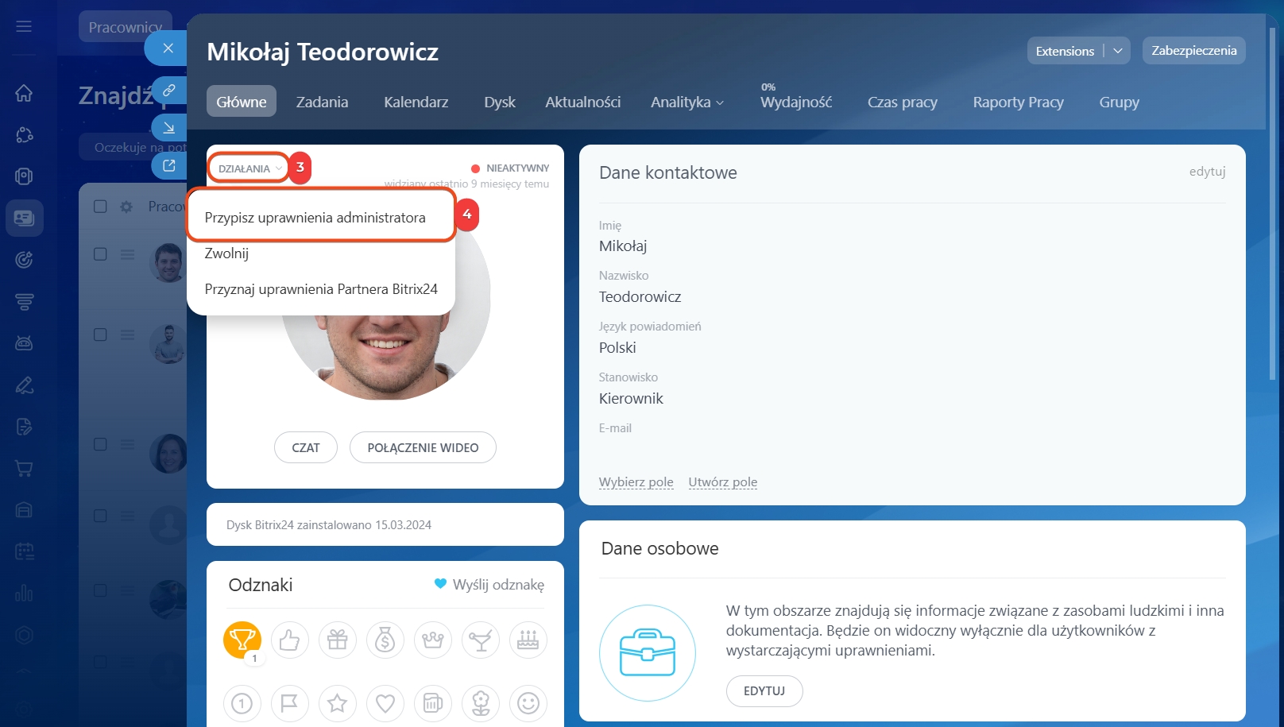Open the Aktualności tab

(582, 102)
